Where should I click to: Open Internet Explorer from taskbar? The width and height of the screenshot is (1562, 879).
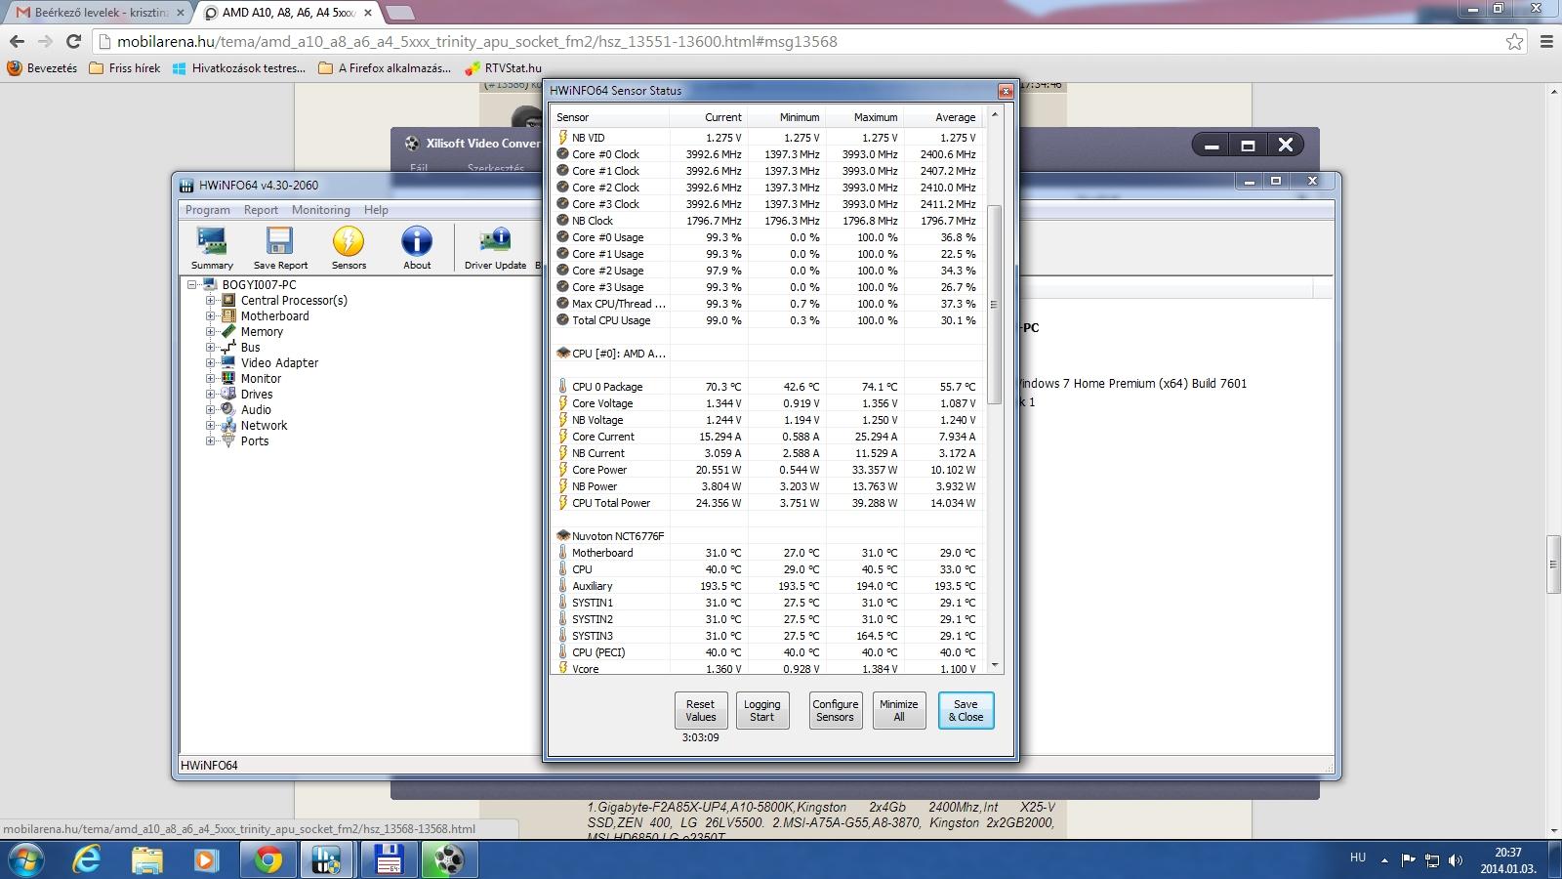point(87,859)
